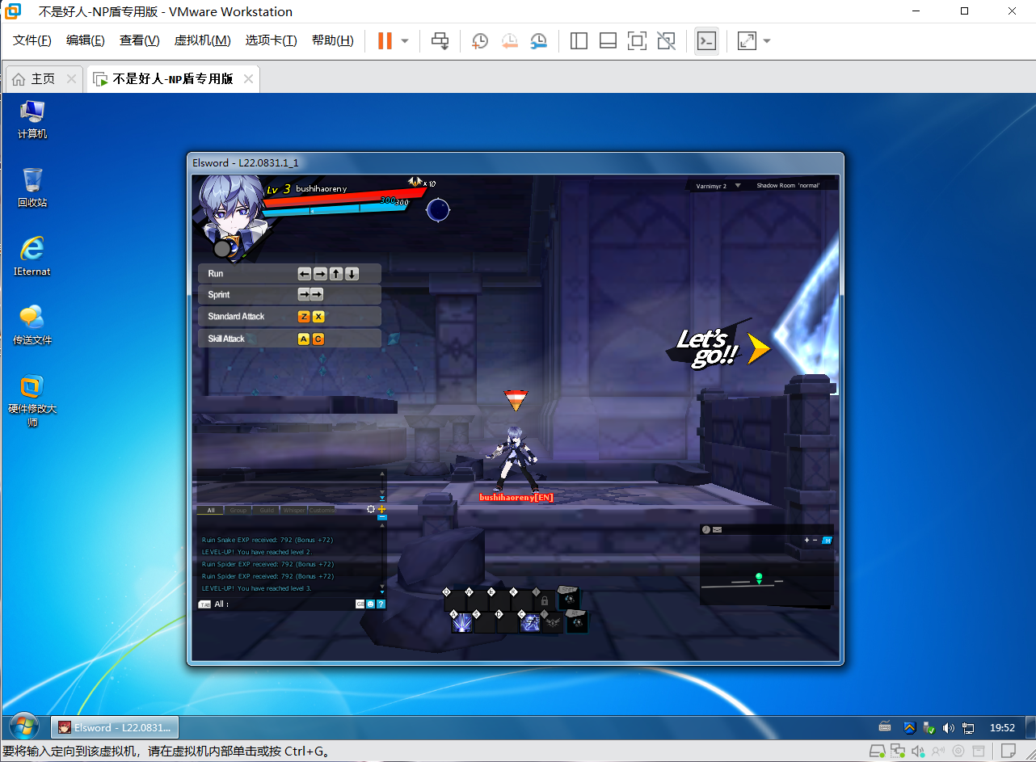The image size is (1036, 762).
Task: Take a snapshot of the virtual machine
Action: click(x=480, y=41)
